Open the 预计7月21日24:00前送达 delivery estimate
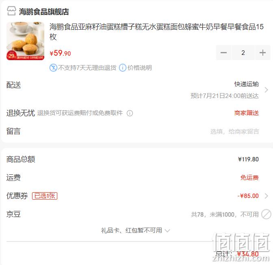 click(224, 96)
